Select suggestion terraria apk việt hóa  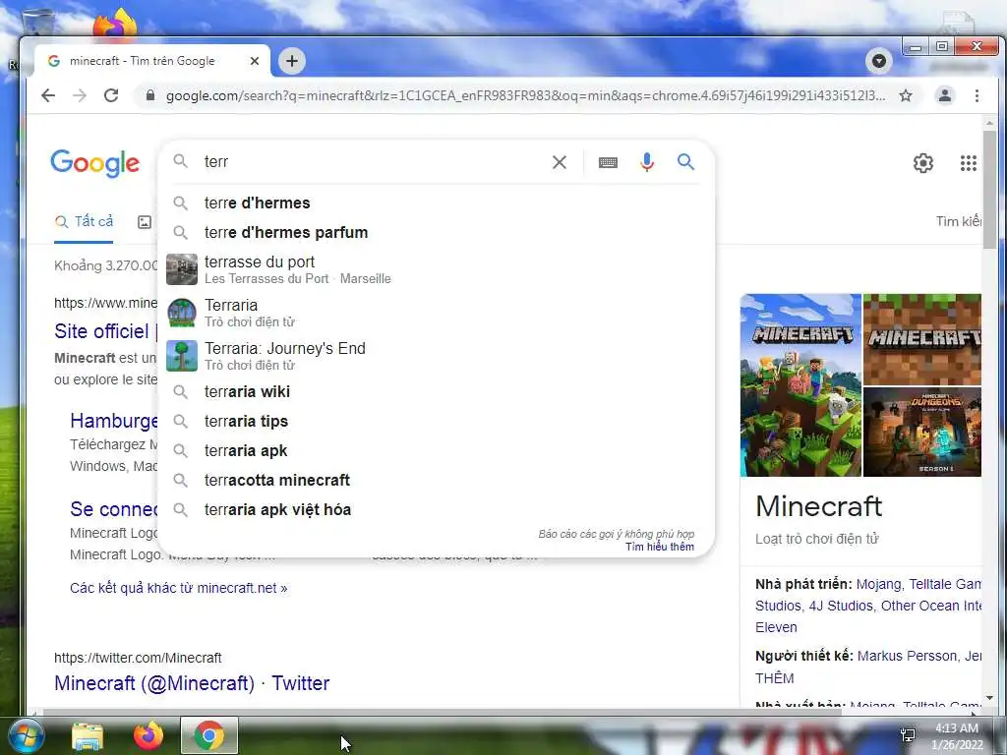click(436, 510)
